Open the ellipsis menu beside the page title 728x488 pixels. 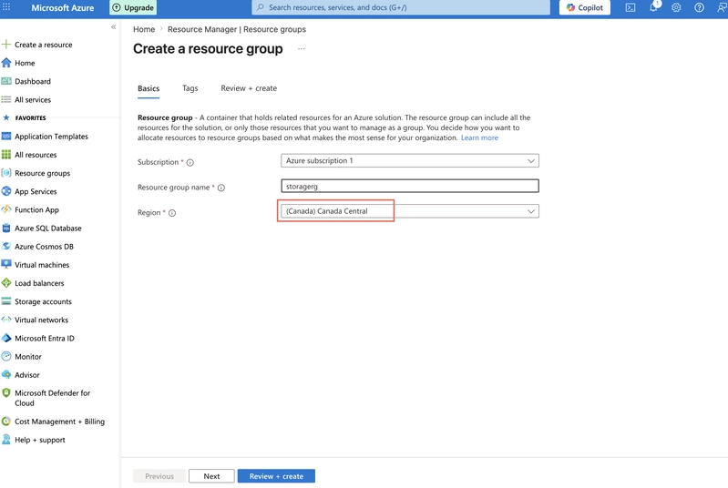click(302, 48)
